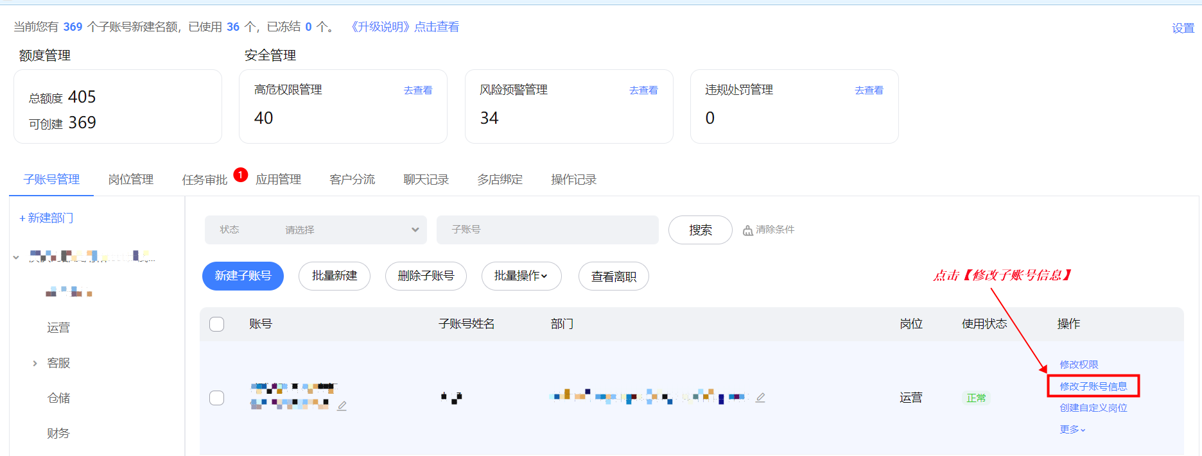Image resolution: width=1202 pixels, height=456 pixels.
Task: Click the edit pencil icon beside the department
Action: pos(760,398)
